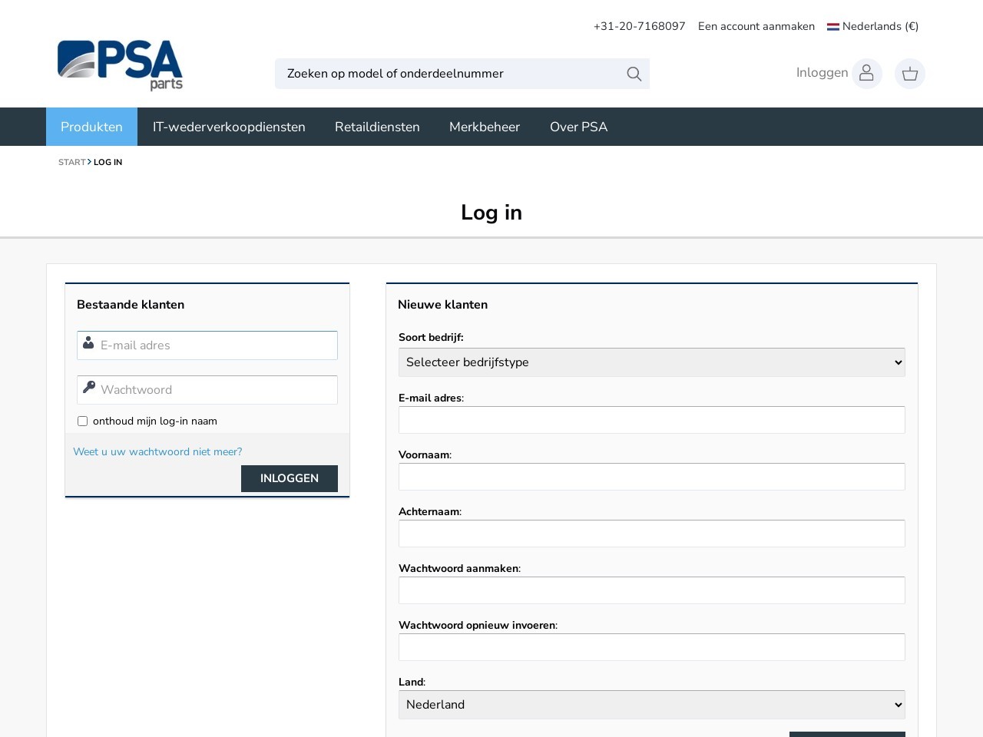Open the Over PSA menu

pyautogui.click(x=578, y=127)
